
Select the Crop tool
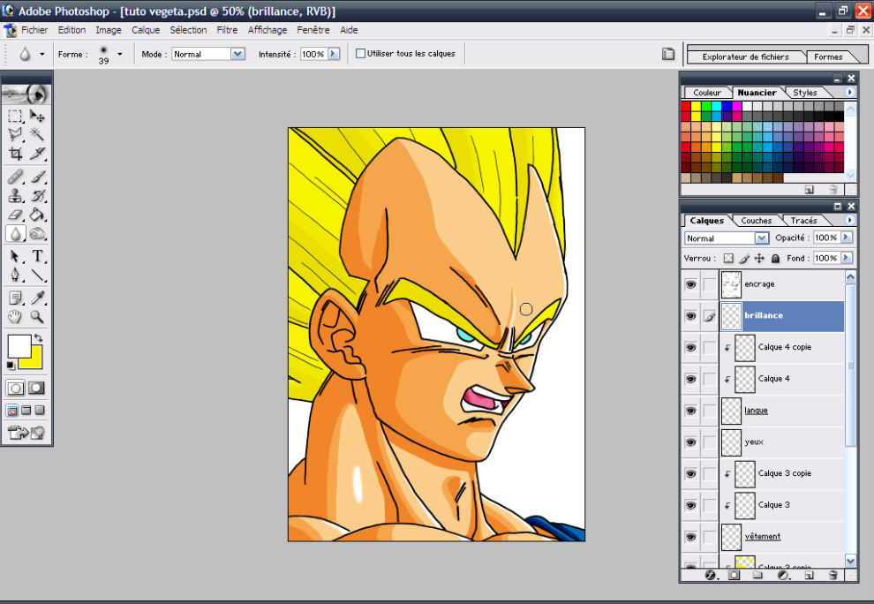[x=15, y=154]
